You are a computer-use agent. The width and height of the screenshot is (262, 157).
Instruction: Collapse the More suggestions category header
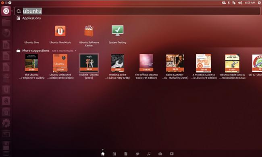33,51
